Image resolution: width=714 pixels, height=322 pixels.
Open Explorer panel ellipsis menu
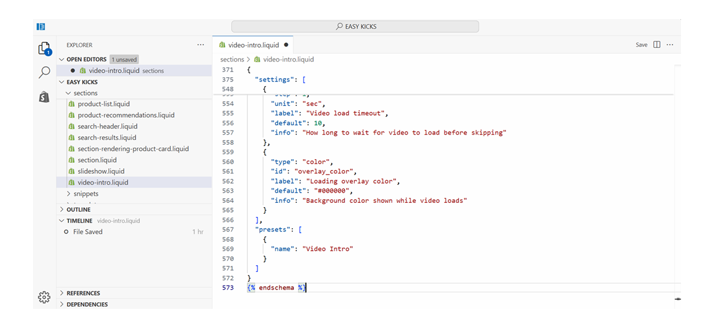tap(200, 45)
